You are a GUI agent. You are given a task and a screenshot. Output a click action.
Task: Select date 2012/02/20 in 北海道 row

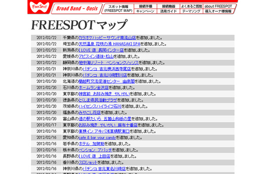coord(46,81)
